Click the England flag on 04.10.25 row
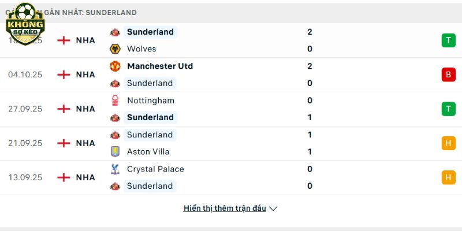 tap(64, 74)
